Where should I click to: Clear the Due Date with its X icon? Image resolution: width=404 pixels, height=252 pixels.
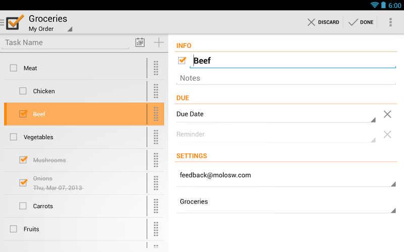click(x=387, y=114)
